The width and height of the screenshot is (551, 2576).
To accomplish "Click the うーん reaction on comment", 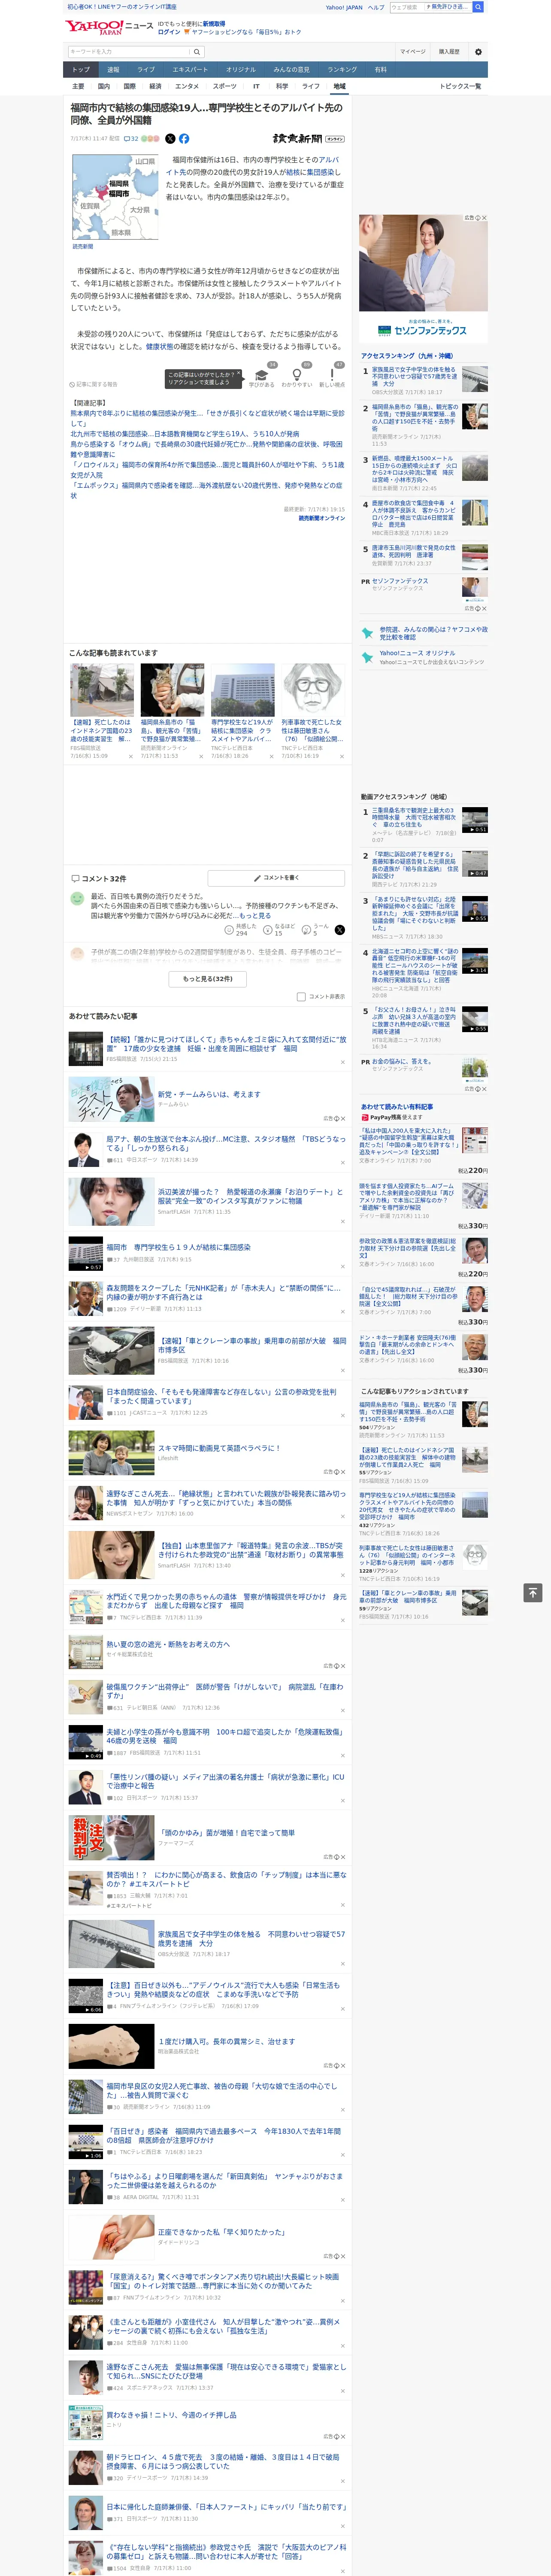I will point(315,929).
